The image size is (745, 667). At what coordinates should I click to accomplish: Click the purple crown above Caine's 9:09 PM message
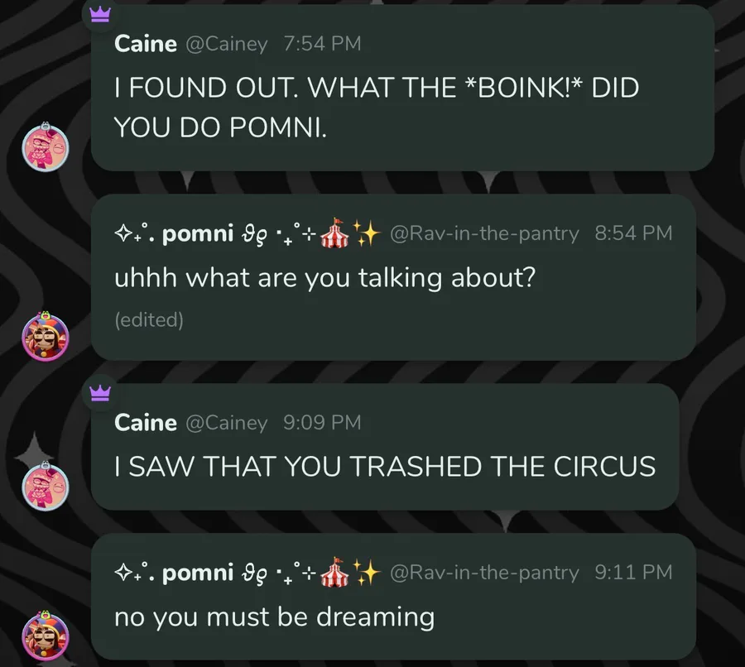pos(100,391)
